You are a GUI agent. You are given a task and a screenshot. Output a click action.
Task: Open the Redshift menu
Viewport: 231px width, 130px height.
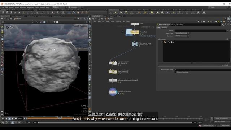pos(42,7)
